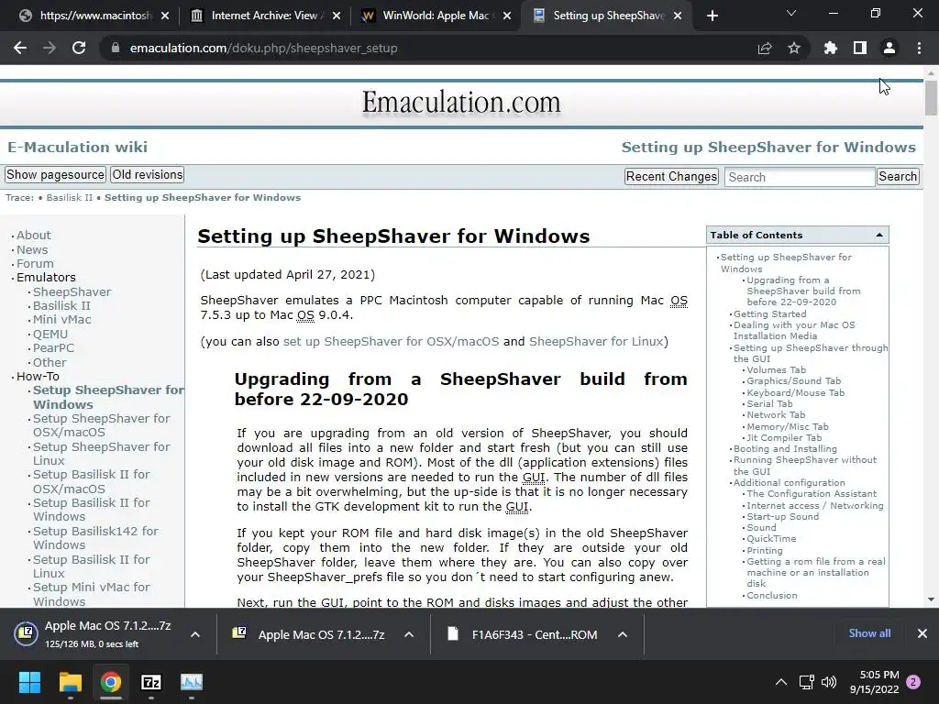Show hidden system tray icons
This screenshot has width=939, height=704.
point(781,682)
